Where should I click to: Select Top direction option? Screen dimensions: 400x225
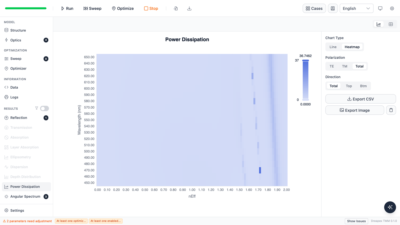tap(349, 86)
